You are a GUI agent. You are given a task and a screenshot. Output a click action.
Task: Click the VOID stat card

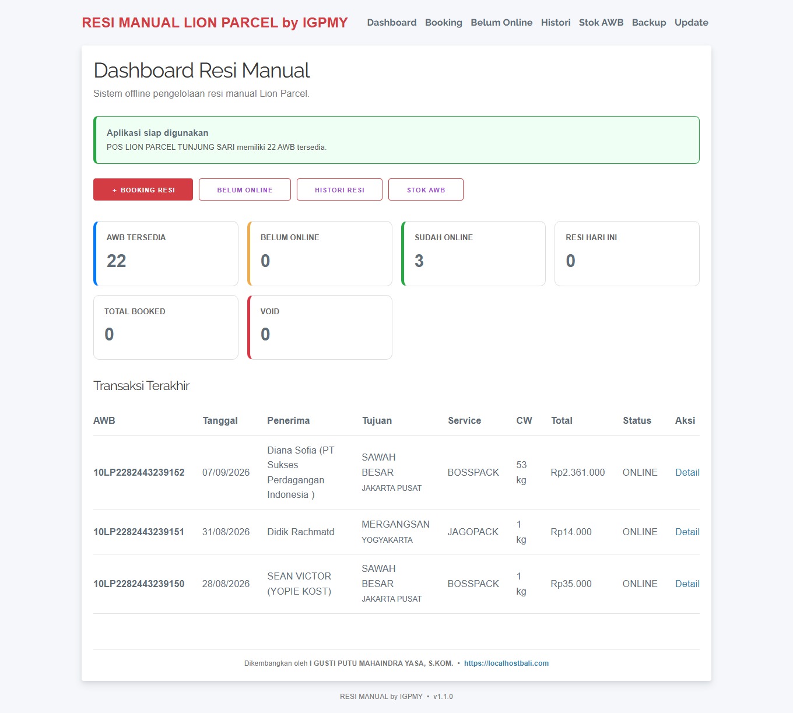[x=320, y=327]
